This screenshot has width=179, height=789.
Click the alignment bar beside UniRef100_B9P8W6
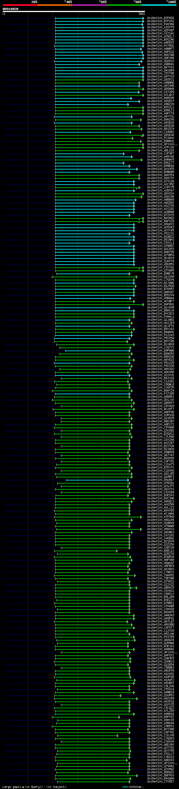(x=98, y=350)
